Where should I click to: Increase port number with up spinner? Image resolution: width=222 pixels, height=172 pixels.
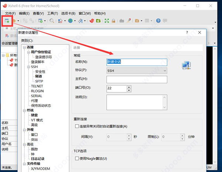(x=129, y=87)
